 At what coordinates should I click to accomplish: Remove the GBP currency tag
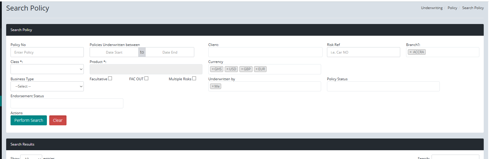[242, 69]
